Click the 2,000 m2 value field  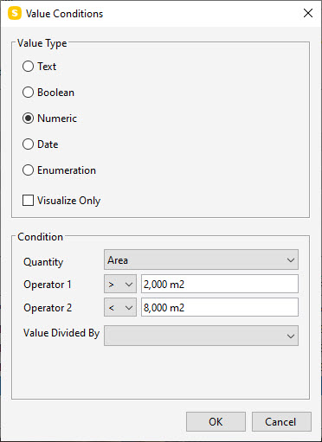(220, 285)
